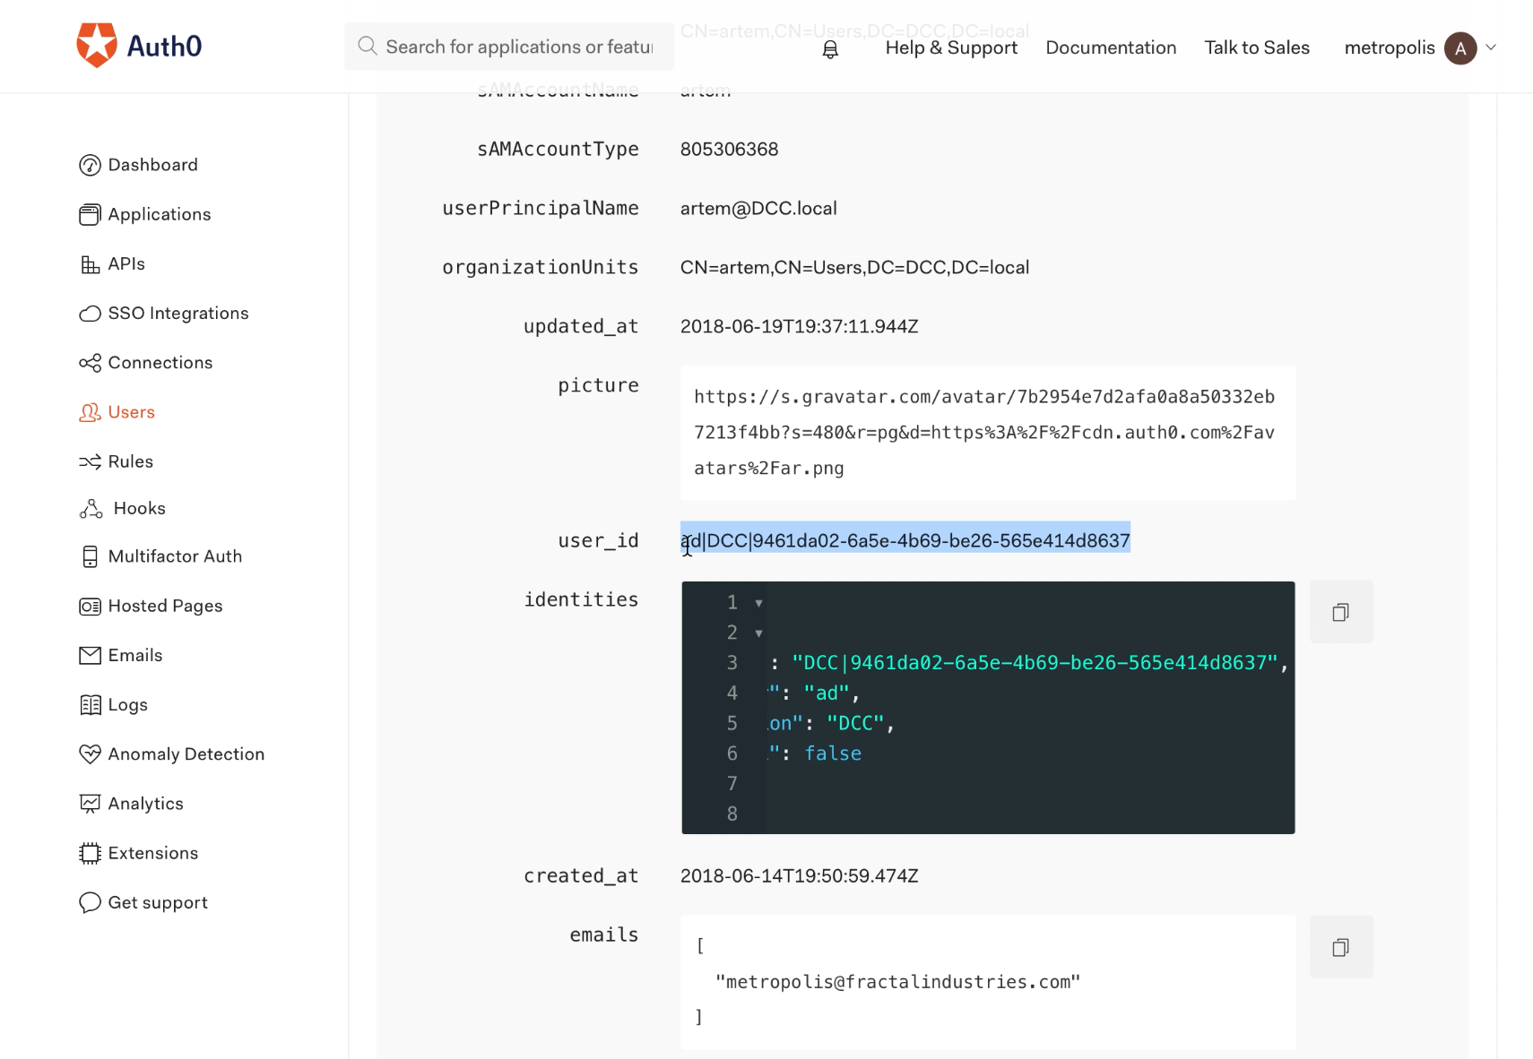Click created_at timestamp 2018-06-14
1533x1059 pixels.
tap(799, 876)
